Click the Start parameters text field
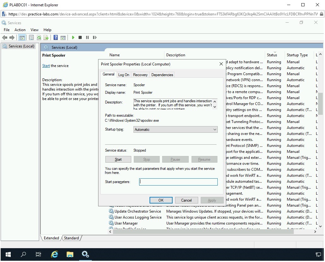Viewport: 325px width, 262px height. (x=178, y=182)
